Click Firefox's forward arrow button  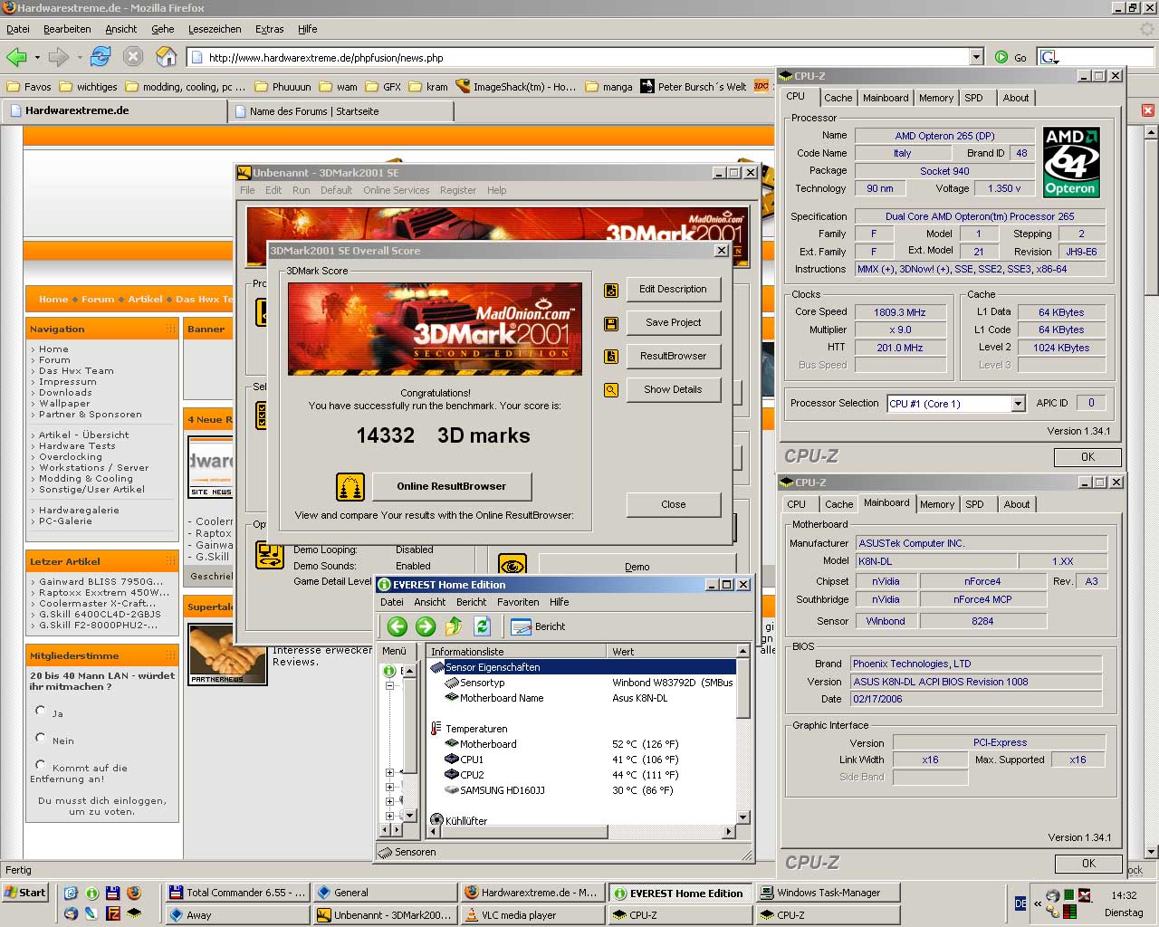pos(59,57)
